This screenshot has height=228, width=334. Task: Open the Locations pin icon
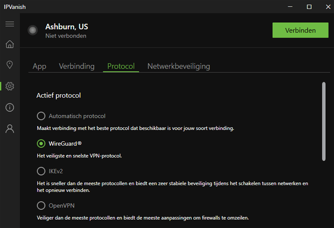pyautogui.click(x=10, y=65)
